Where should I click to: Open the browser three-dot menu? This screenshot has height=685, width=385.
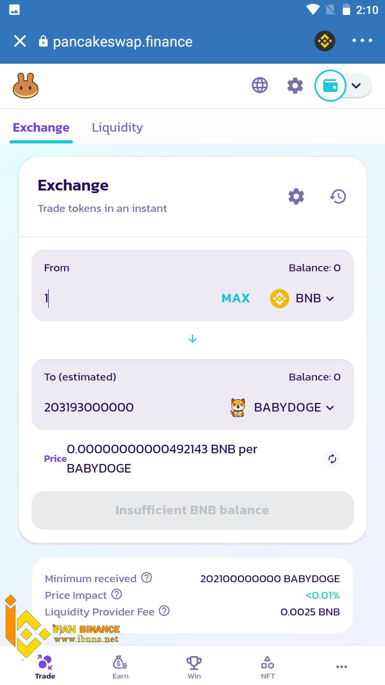(362, 41)
